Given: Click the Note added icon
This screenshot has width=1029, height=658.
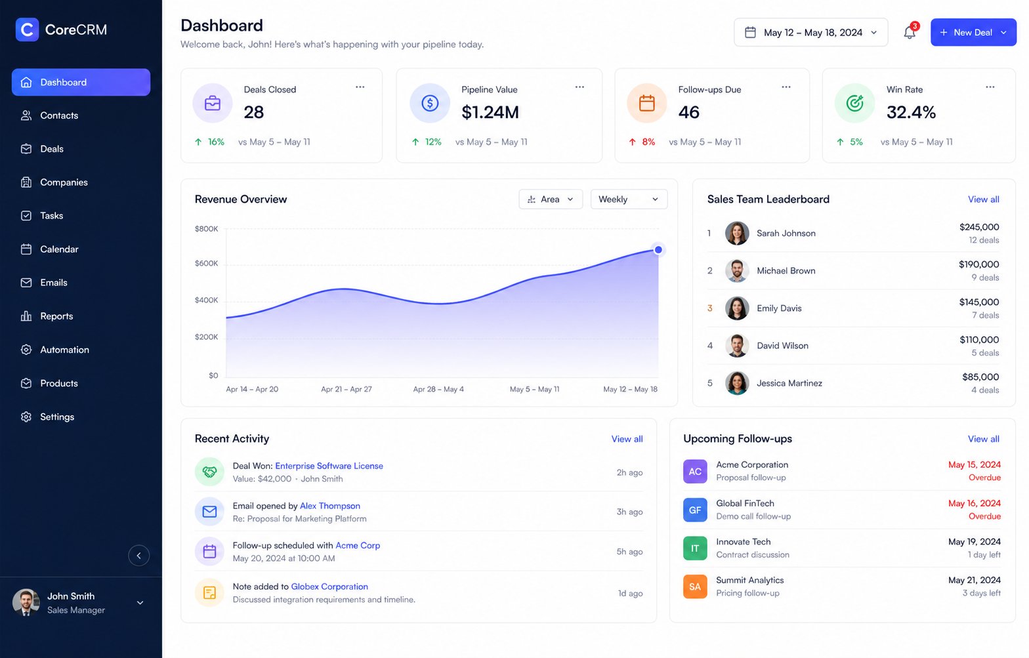Looking at the screenshot, I should tap(209, 593).
